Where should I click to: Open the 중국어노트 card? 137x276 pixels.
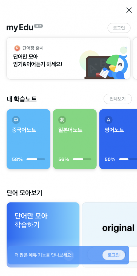[x=28, y=139]
